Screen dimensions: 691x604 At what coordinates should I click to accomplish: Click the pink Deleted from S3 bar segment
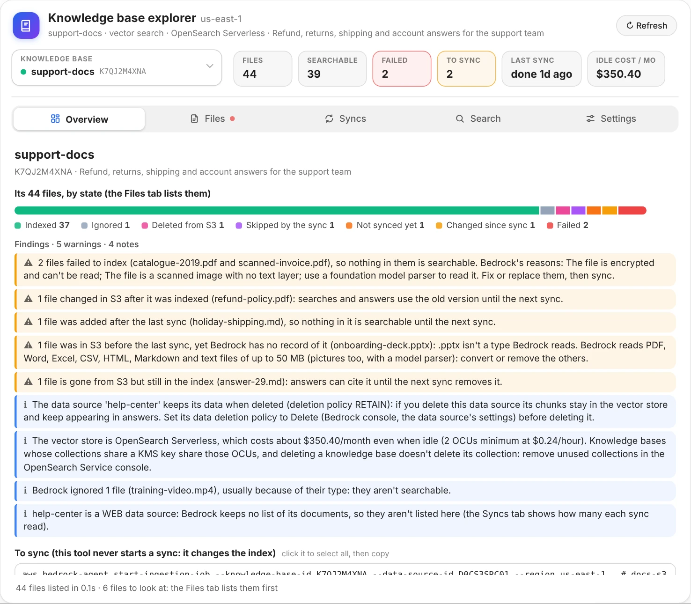pos(563,211)
